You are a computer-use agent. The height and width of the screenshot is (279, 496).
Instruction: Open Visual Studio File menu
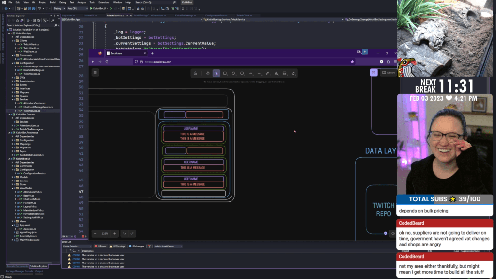[10, 2]
